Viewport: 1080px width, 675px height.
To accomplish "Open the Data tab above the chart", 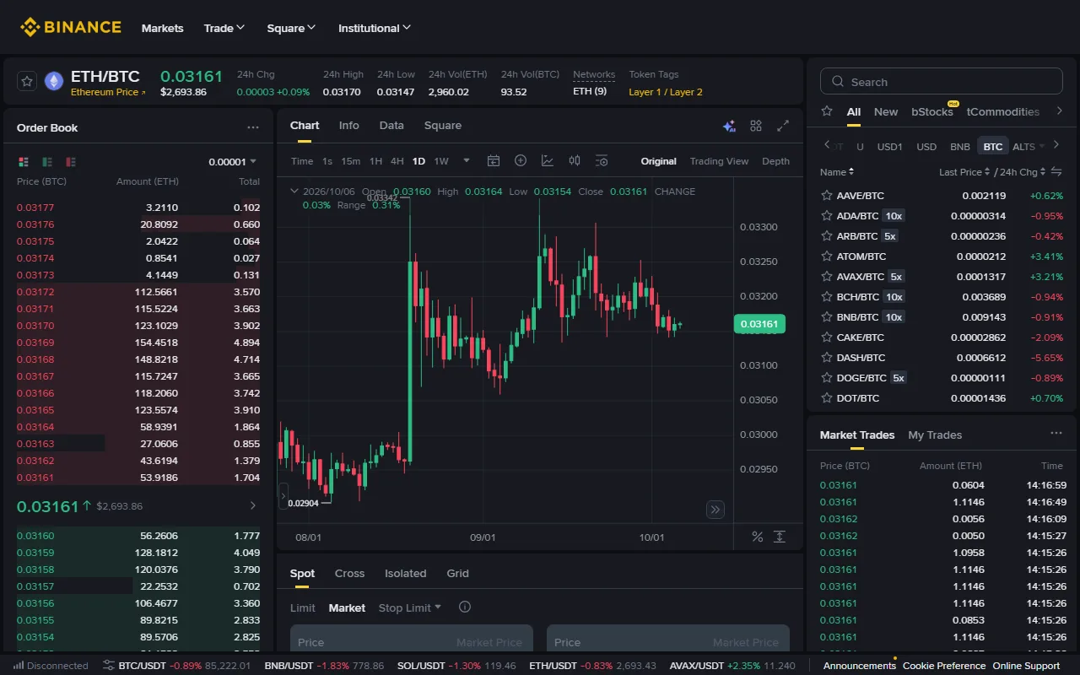I will click(391, 125).
